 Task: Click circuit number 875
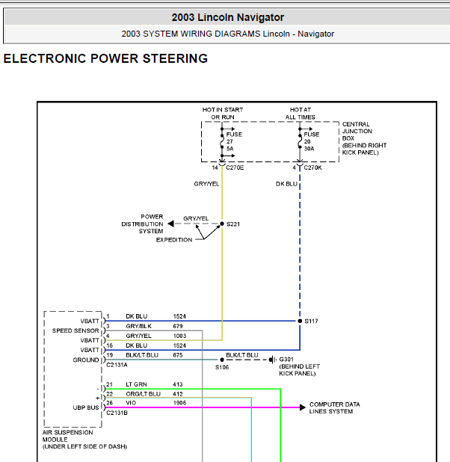tap(178, 355)
